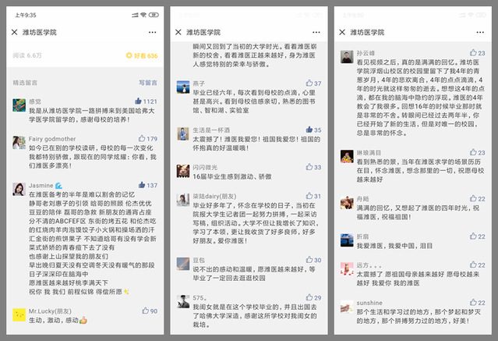This screenshot has width=498, height=341.
Task: Like Mr.Lucky's comment with 90 likes
Action: click(143, 311)
